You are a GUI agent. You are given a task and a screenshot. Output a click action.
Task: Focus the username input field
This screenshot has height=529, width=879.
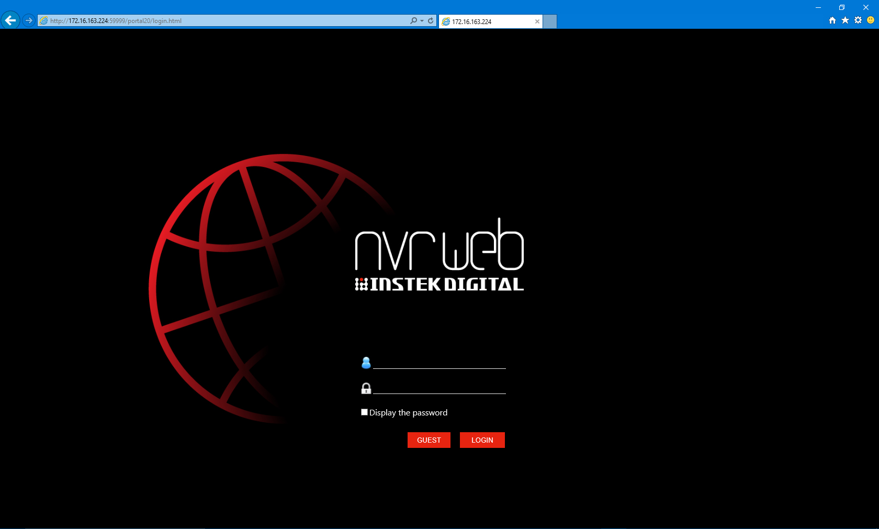pyautogui.click(x=439, y=362)
